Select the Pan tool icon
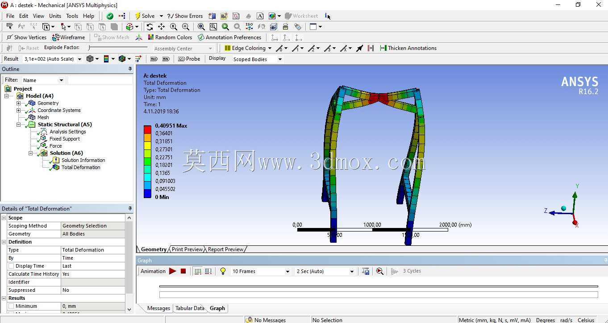608x323 pixels. [x=162, y=27]
